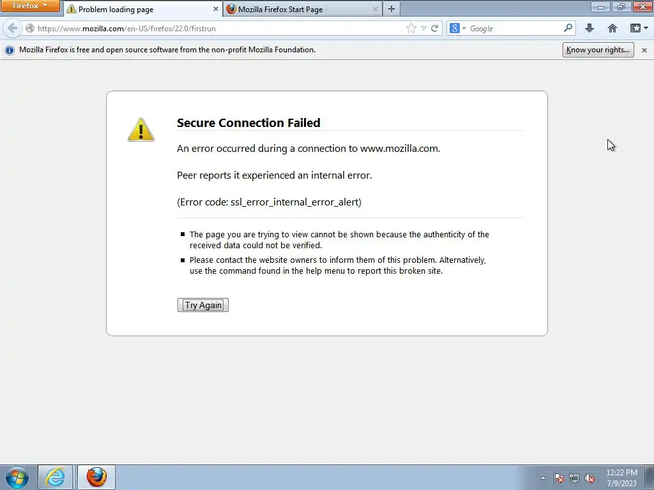Expand the URL history dropdown arrow
654x490 pixels.
point(423,28)
